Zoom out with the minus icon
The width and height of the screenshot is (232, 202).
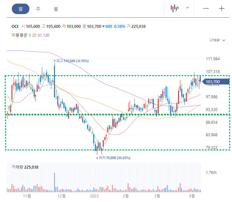click(206, 9)
